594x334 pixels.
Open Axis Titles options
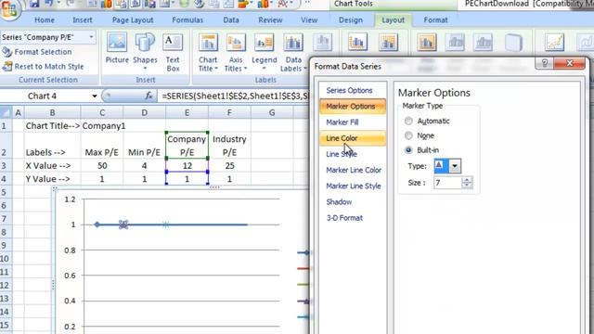click(x=235, y=53)
